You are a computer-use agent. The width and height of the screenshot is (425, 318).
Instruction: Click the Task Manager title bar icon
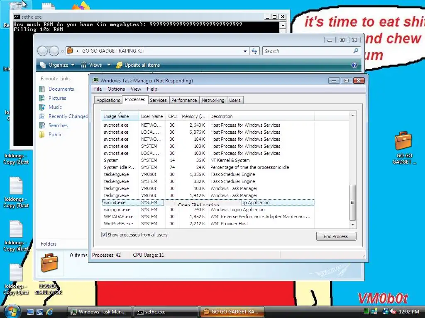95,81
